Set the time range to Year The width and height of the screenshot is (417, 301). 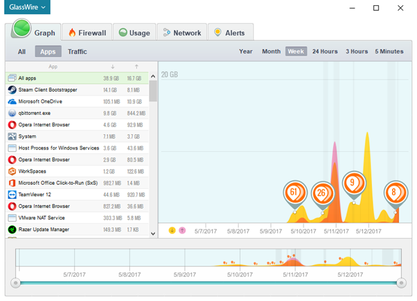pyautogui.click(x=246, y=51)
